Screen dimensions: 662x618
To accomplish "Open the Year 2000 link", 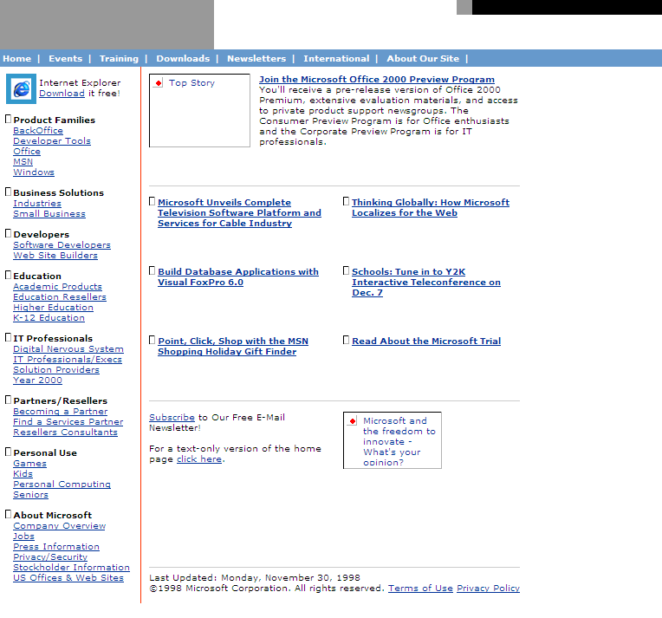I will click(x=37, y=381).
